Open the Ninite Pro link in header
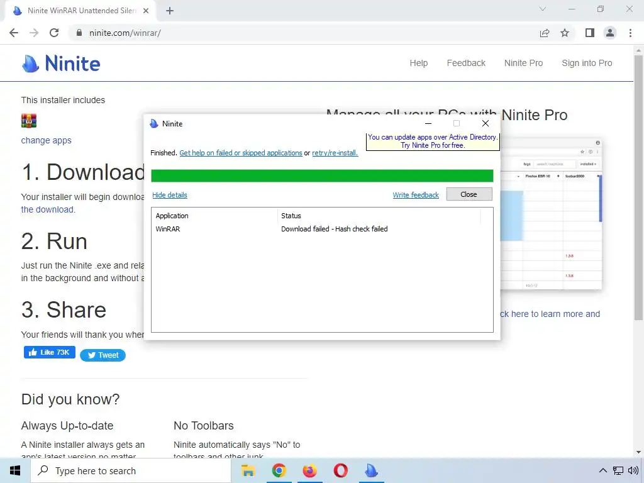Image resolution: width=644 pixels, height=483 pixels. (524, 64)
